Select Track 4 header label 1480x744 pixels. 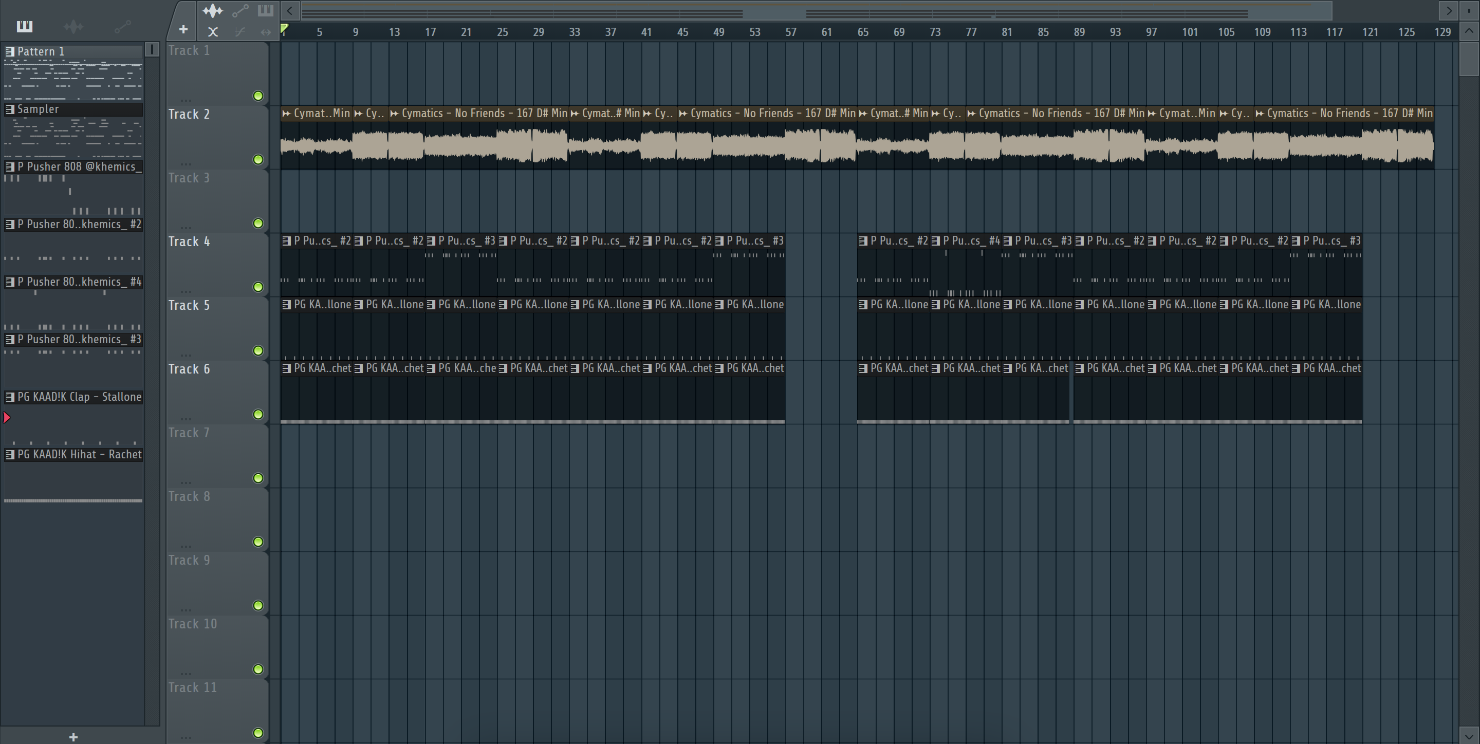click(x=189, y=242)
